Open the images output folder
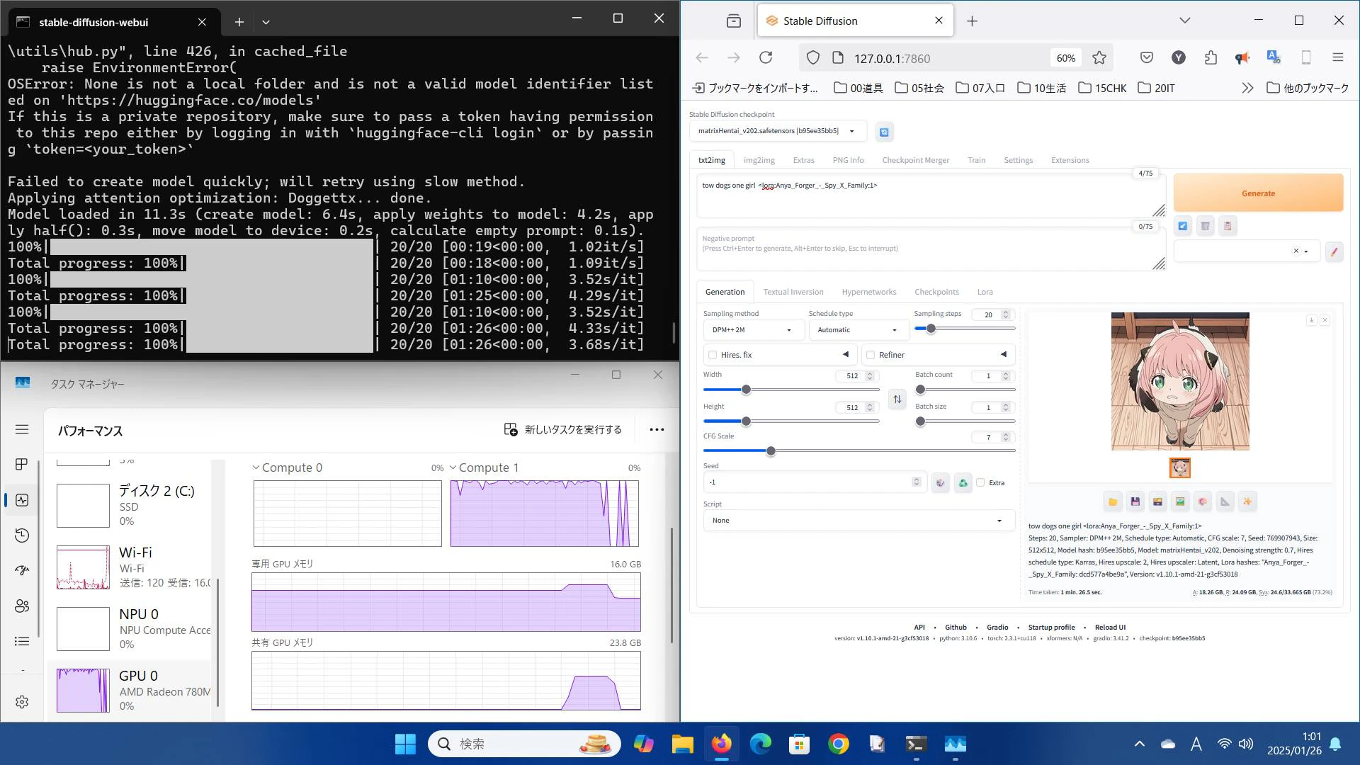 click(1113, 501)
